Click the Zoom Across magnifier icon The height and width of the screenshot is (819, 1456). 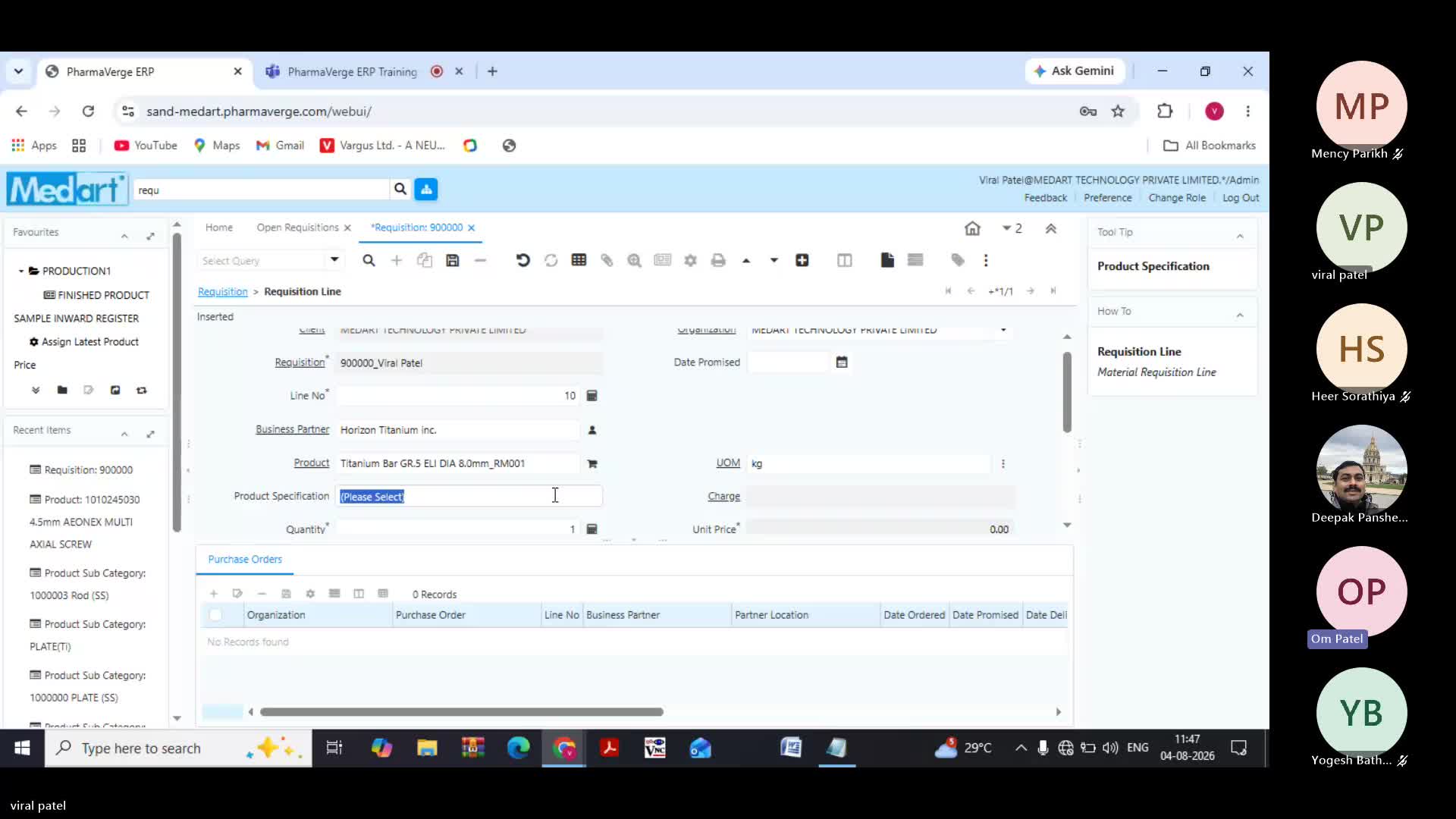(634, 260)
